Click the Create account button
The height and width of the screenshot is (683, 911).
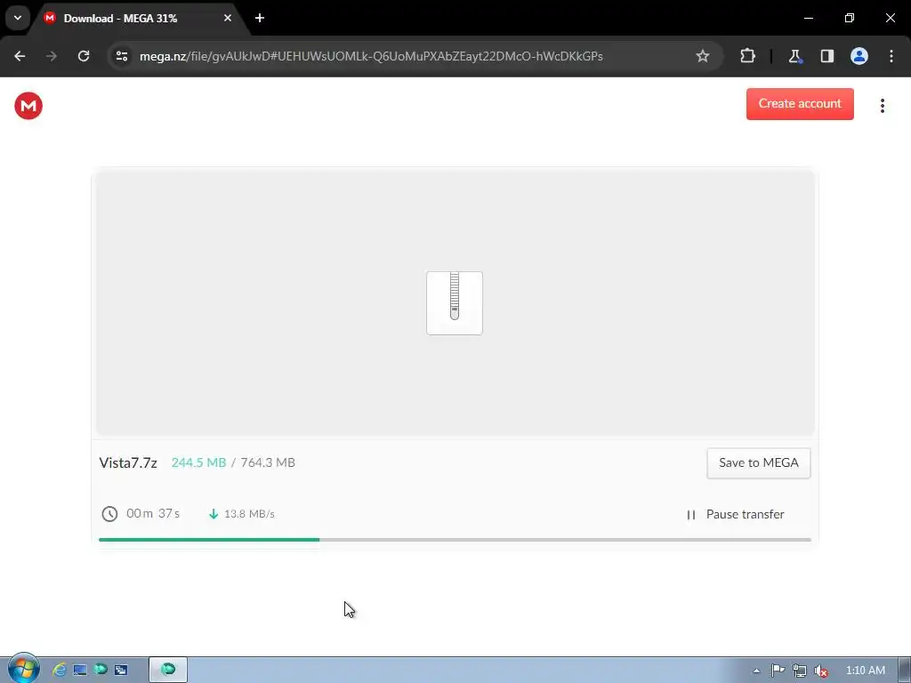point(800,104)
